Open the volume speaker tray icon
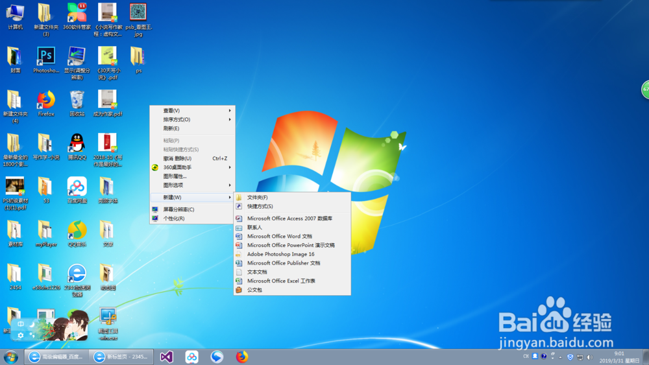This screenshot has width=649, height=365. tap(590, 357)
